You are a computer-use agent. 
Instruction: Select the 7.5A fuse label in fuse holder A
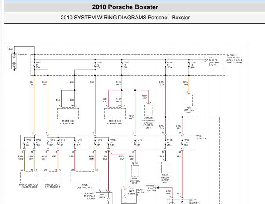click(x=113, y=142)
